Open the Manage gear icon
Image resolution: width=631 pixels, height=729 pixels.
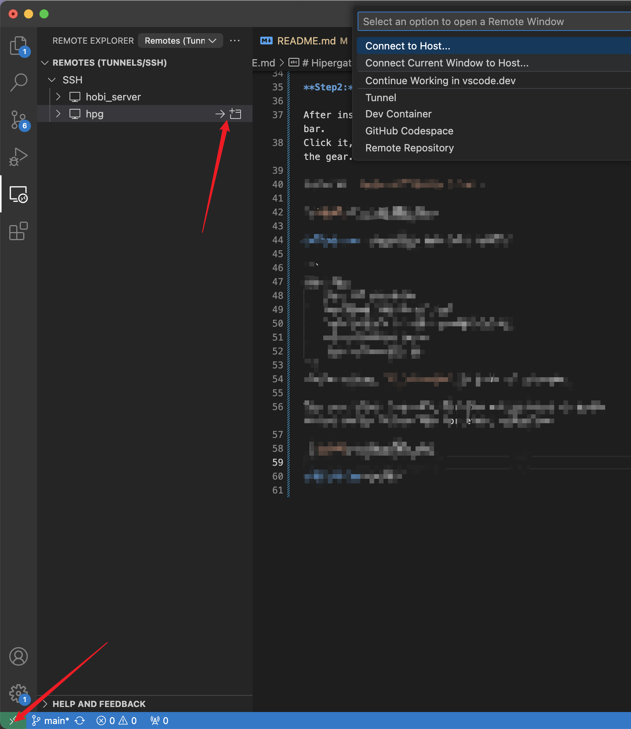19,694
